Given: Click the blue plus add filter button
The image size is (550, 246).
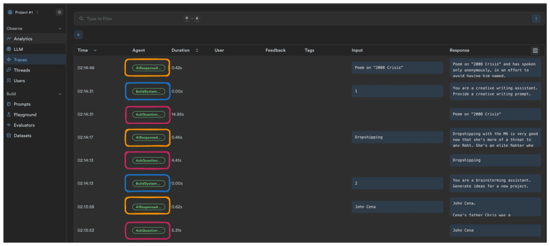Looking at the screenshot, I should coord(78,35).
